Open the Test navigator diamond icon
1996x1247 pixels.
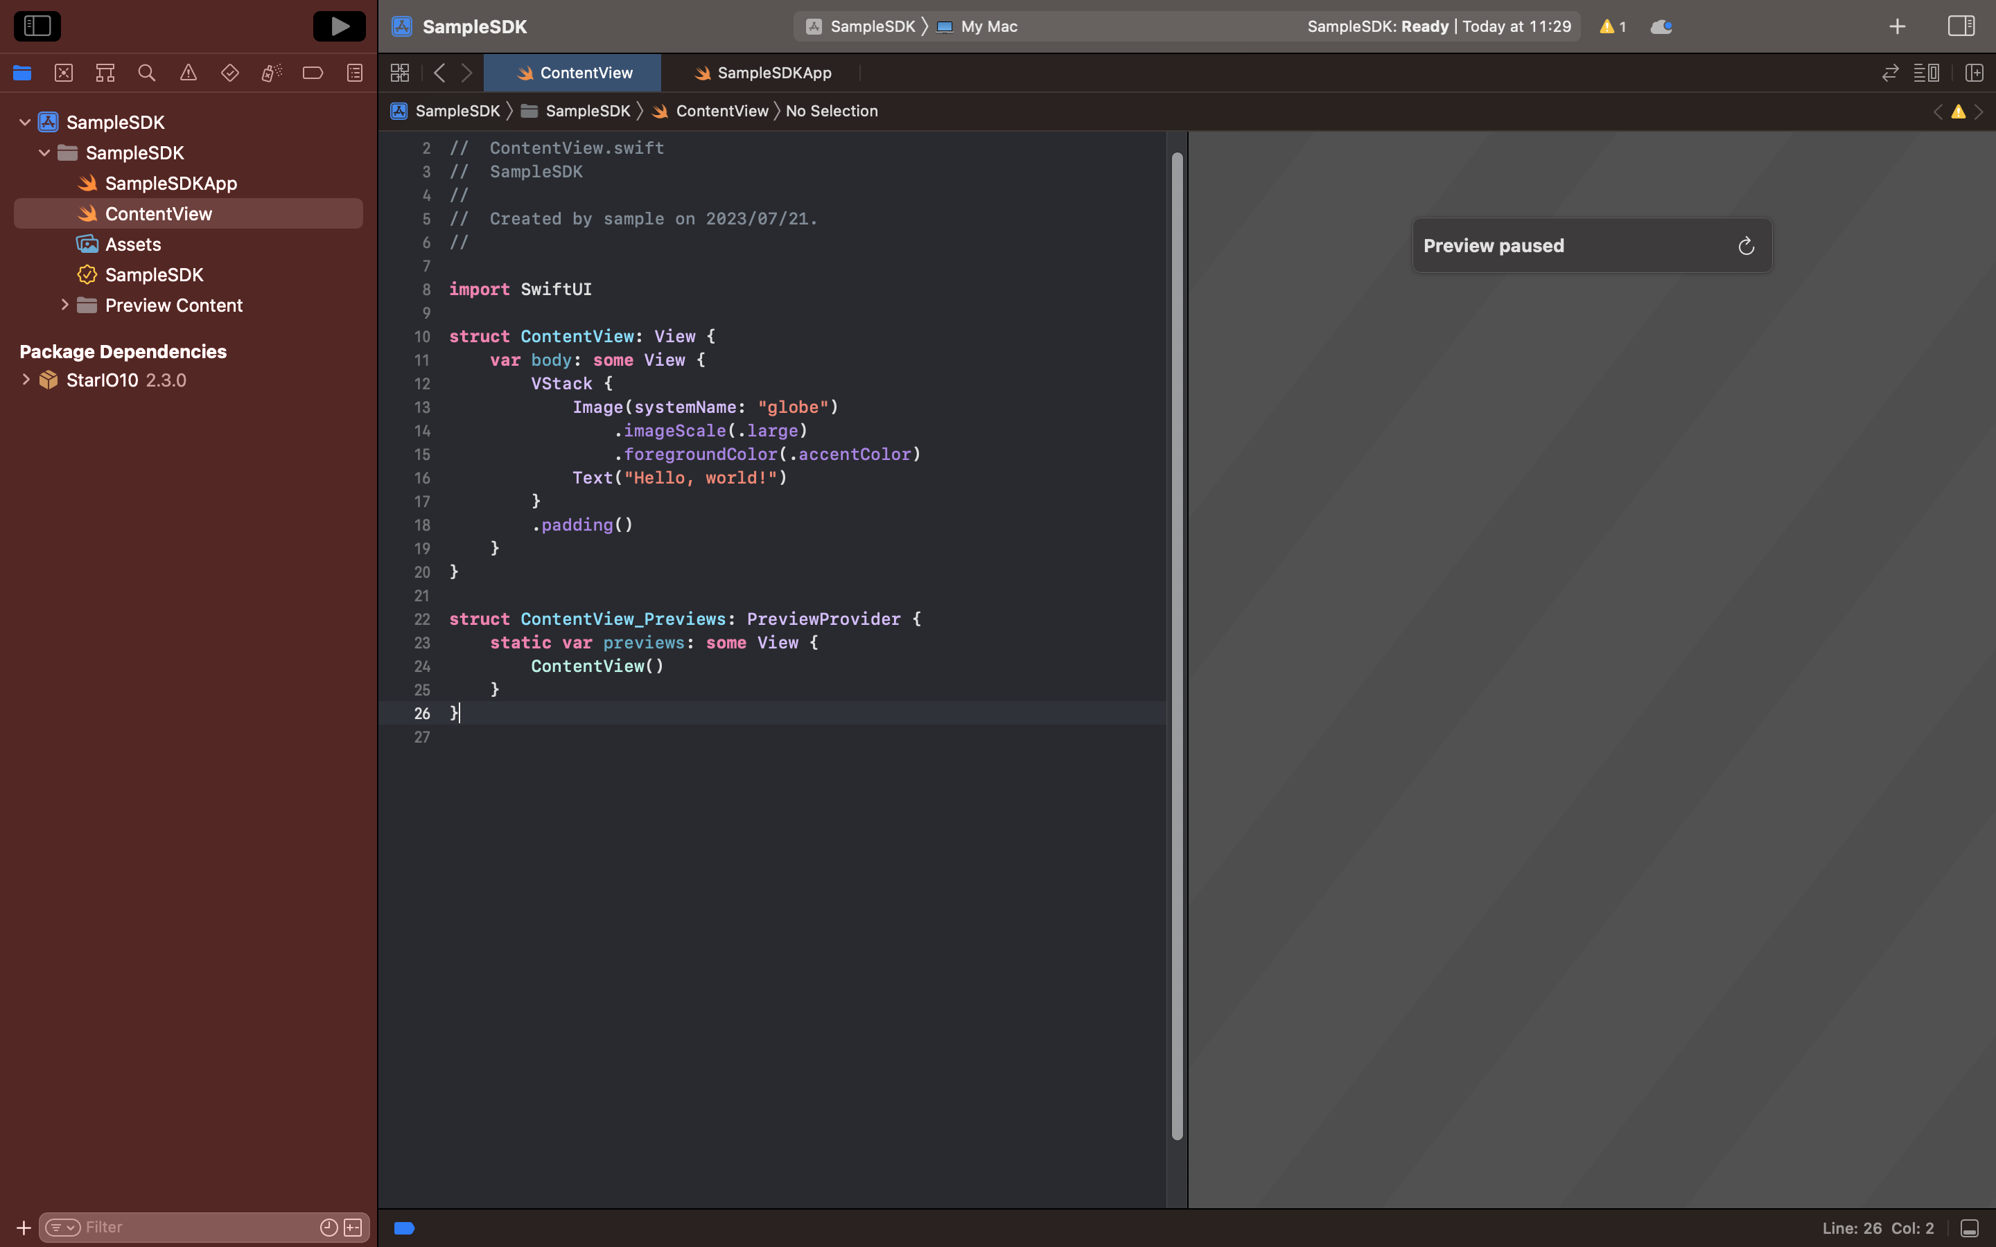tap(230, 73)
